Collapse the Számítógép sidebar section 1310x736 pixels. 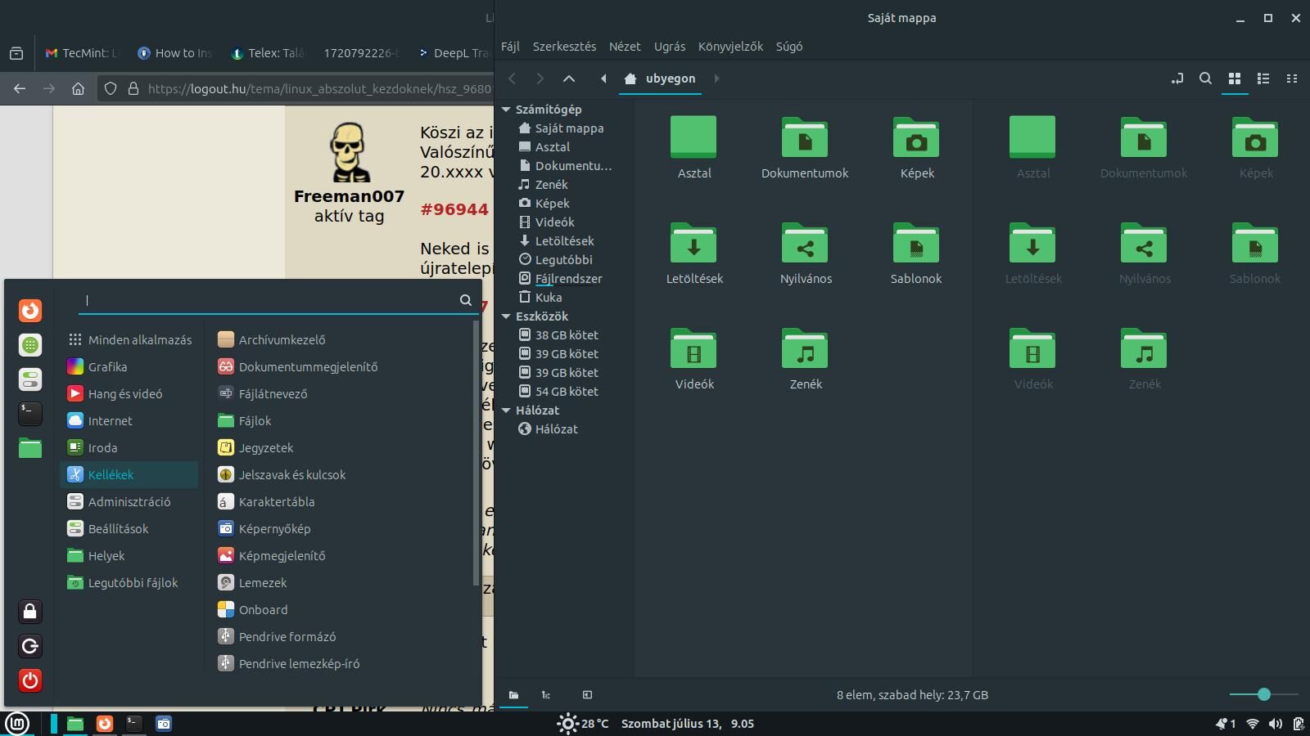506,110
